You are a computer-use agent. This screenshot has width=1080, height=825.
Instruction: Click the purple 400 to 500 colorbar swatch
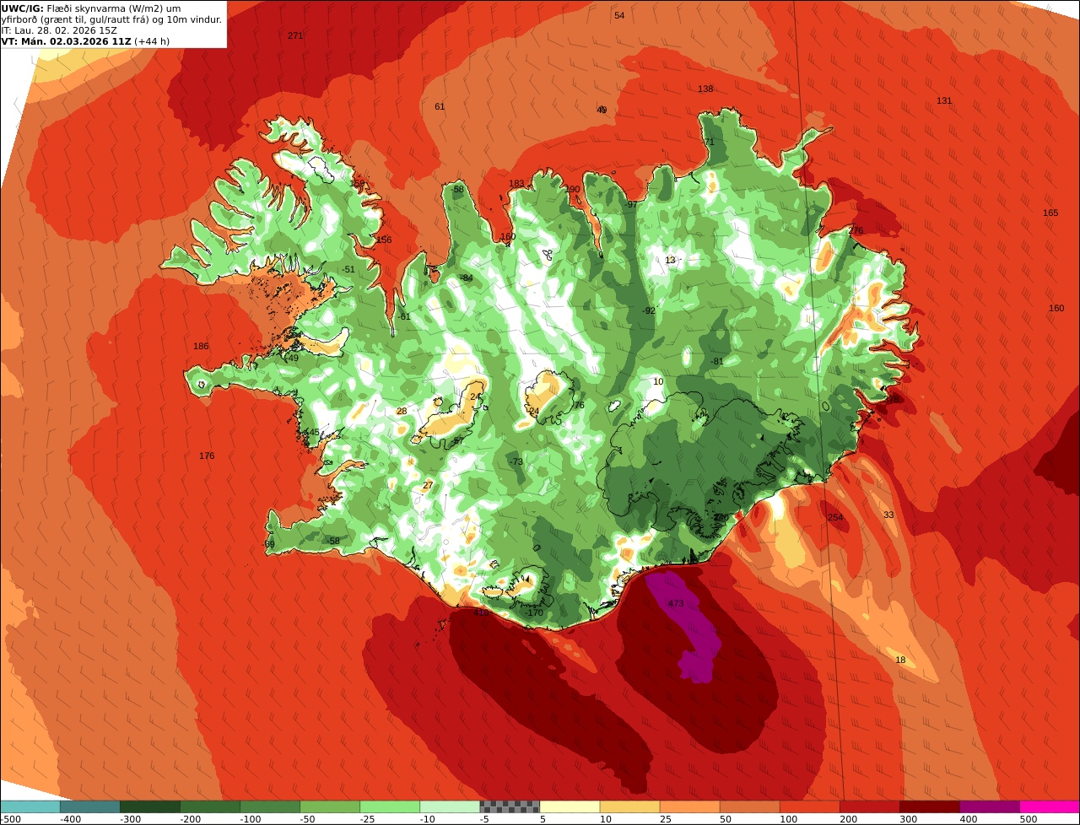tap(990, 806)
